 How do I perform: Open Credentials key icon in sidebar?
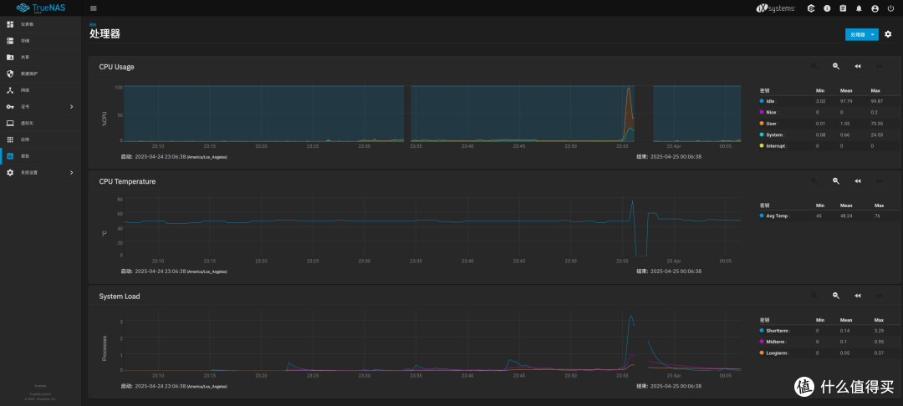[x=10, y=107]
